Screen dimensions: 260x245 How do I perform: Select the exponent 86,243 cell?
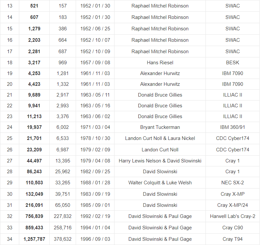click(x=34, y=172)
